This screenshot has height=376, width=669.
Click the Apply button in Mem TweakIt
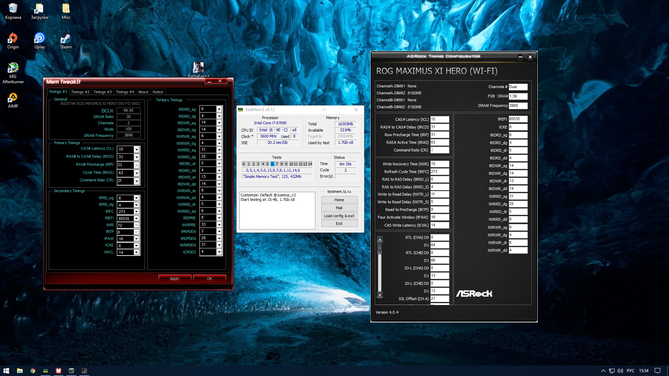175,279
